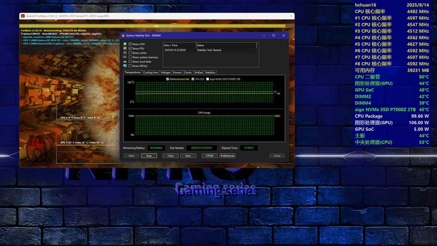The height and width of the screenshot is (246, 437).
Task: Click the CPUID button
Action: [x=210, y=156]
